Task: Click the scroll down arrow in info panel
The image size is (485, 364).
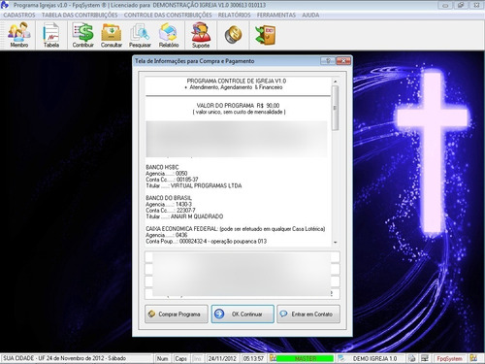Action: (335, 243)
